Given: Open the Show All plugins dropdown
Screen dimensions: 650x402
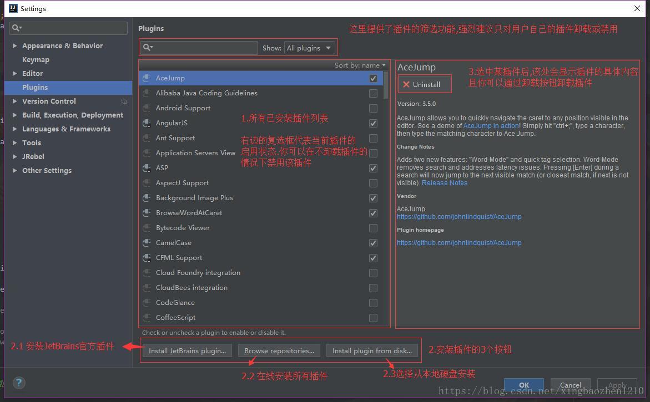Looking at the screenshot, I should 310,48.
